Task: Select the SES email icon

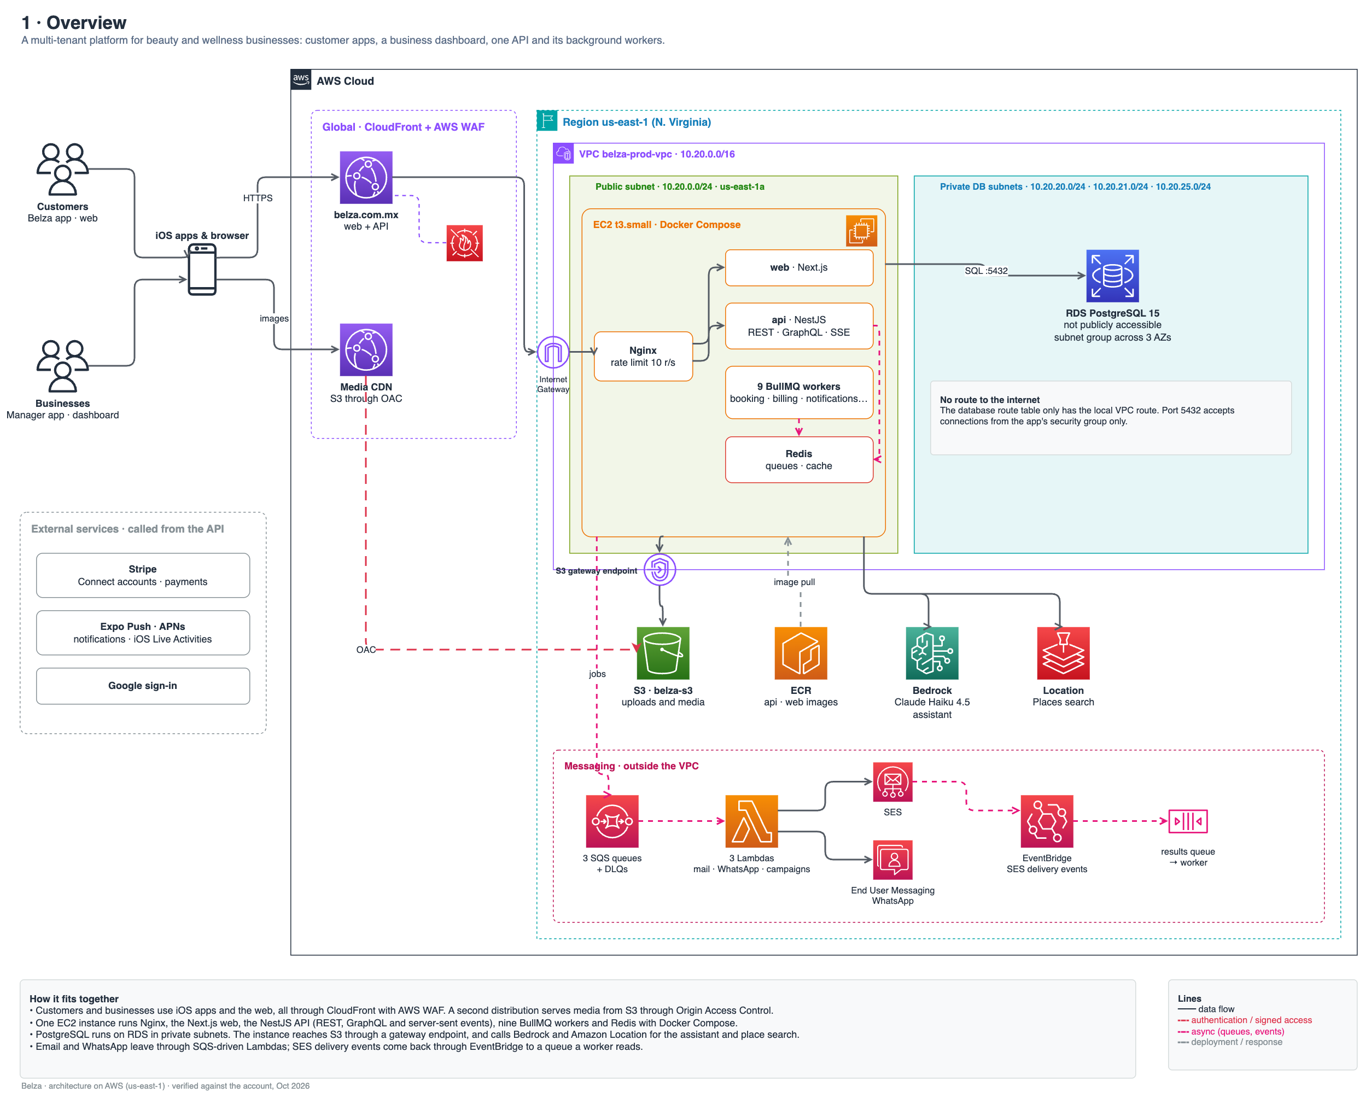Action: point(893,781)
